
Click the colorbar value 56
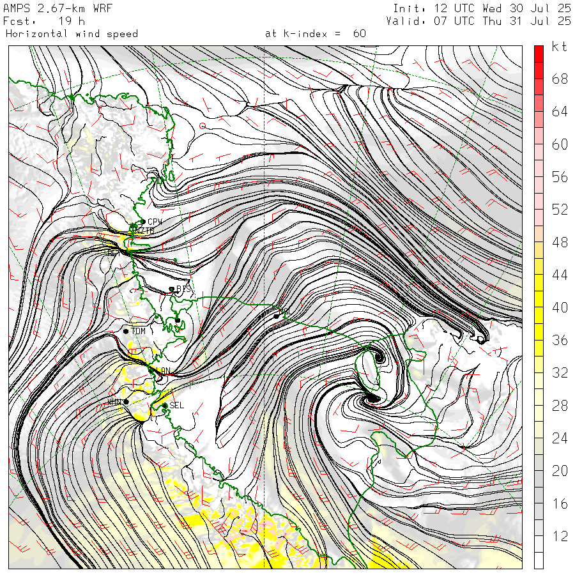point(560,177)
